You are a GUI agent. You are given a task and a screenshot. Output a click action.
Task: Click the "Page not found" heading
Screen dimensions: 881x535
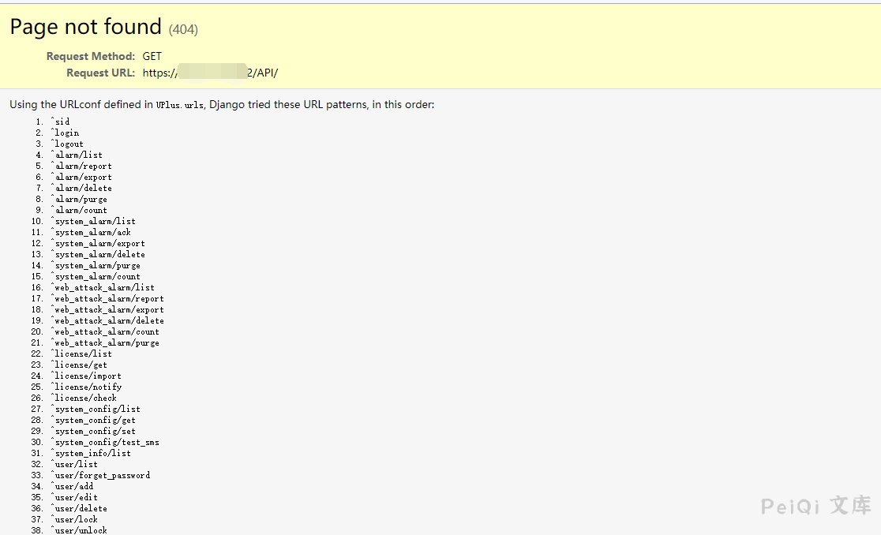tap(85, 27)
